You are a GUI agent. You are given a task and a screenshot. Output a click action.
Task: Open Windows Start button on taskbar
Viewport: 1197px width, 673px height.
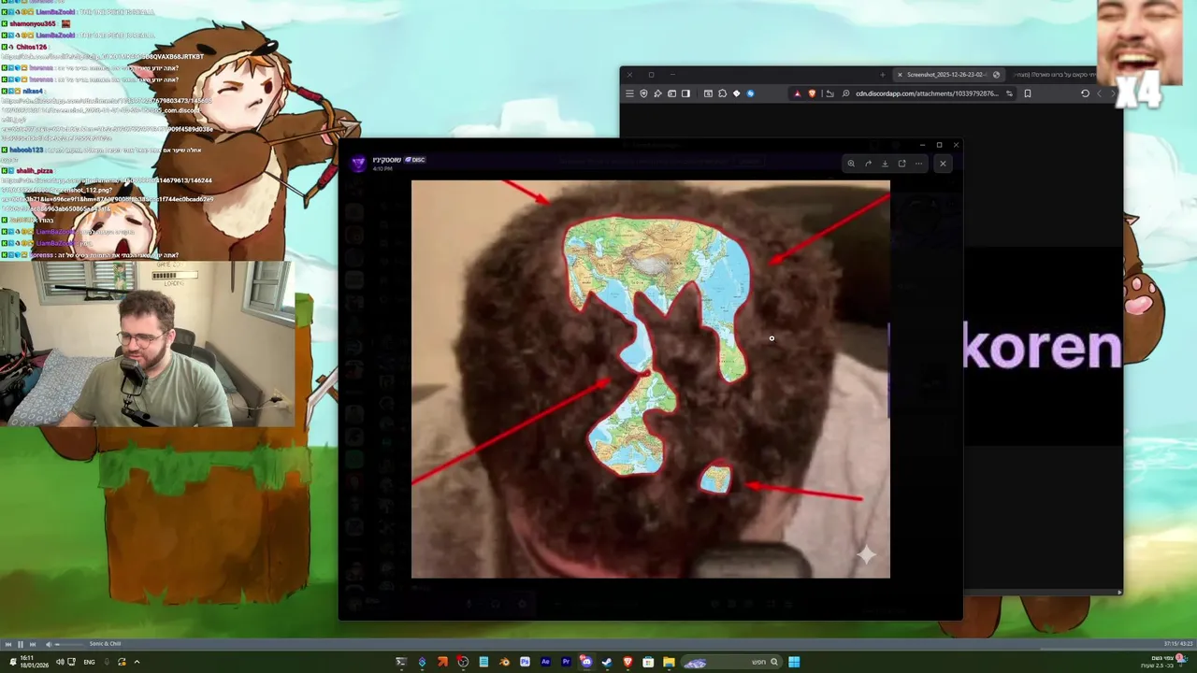(x=794, y=662)
